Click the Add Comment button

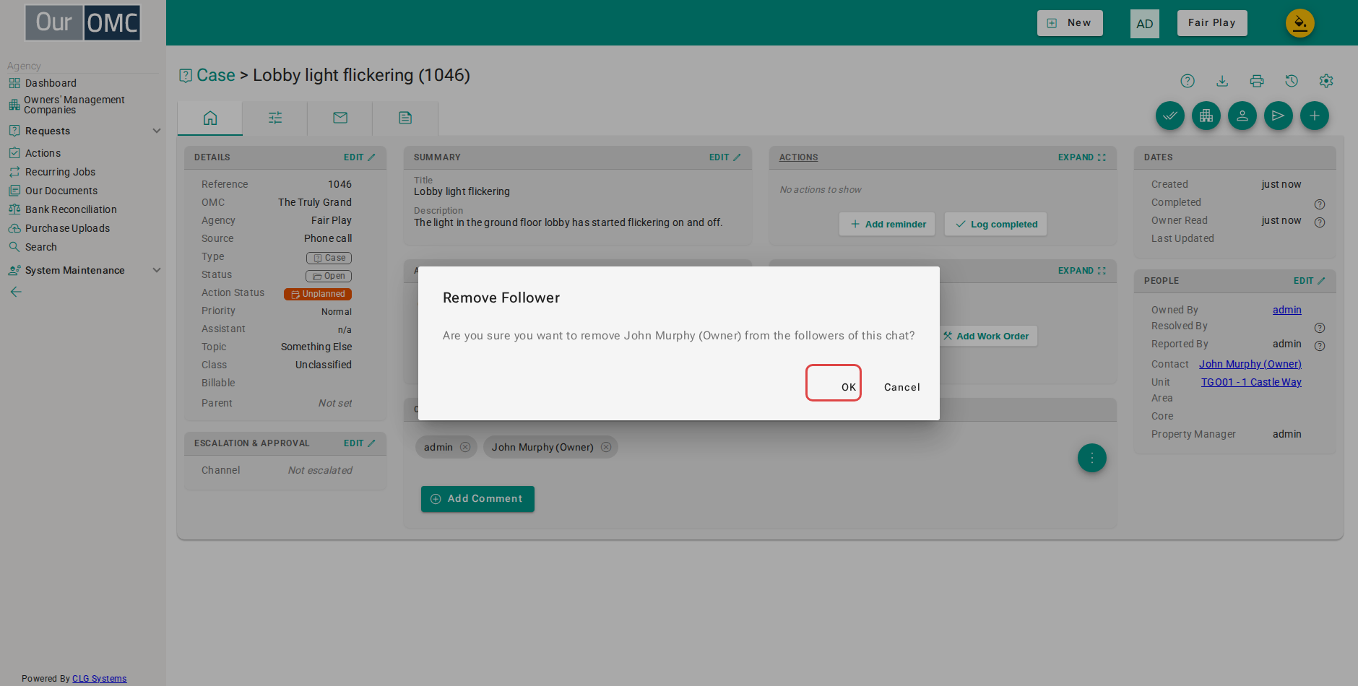click(477, 499)
